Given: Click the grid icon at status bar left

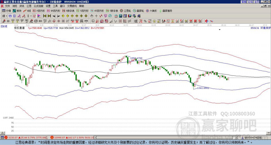Looking at the screenshot, I should click(2, 138).
